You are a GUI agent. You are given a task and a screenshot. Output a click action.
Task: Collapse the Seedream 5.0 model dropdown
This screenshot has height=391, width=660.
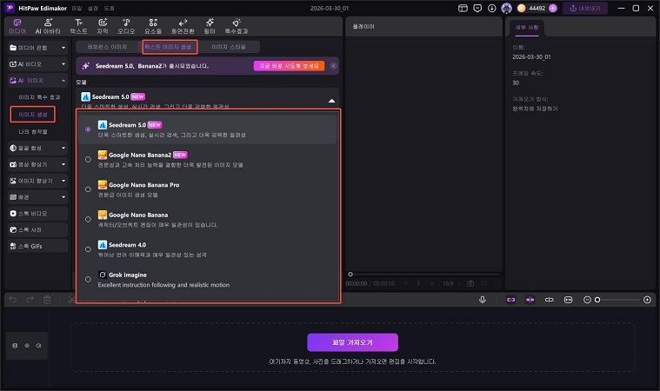pyautogui.click(x=331, y=101)
